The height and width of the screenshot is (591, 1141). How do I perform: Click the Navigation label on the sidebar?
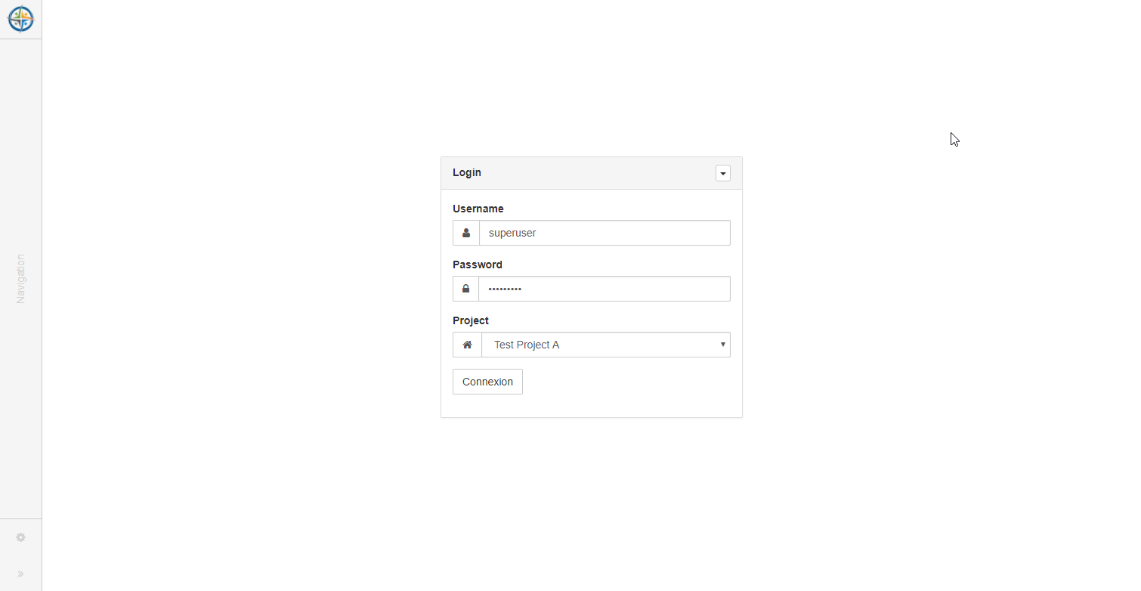coord(20,277)
